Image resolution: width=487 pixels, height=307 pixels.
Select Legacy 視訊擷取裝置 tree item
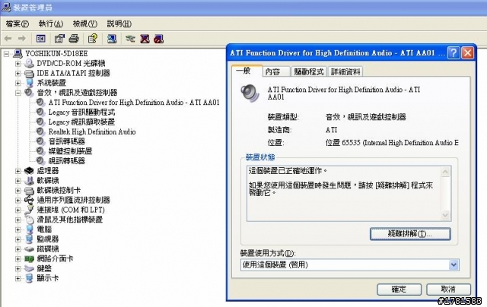click(81, 122)
